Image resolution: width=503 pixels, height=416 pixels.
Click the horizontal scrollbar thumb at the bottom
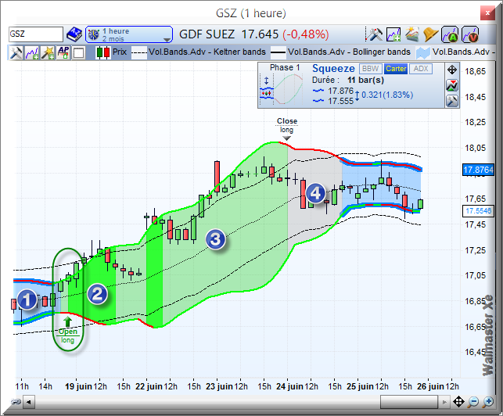click(408, 402)
